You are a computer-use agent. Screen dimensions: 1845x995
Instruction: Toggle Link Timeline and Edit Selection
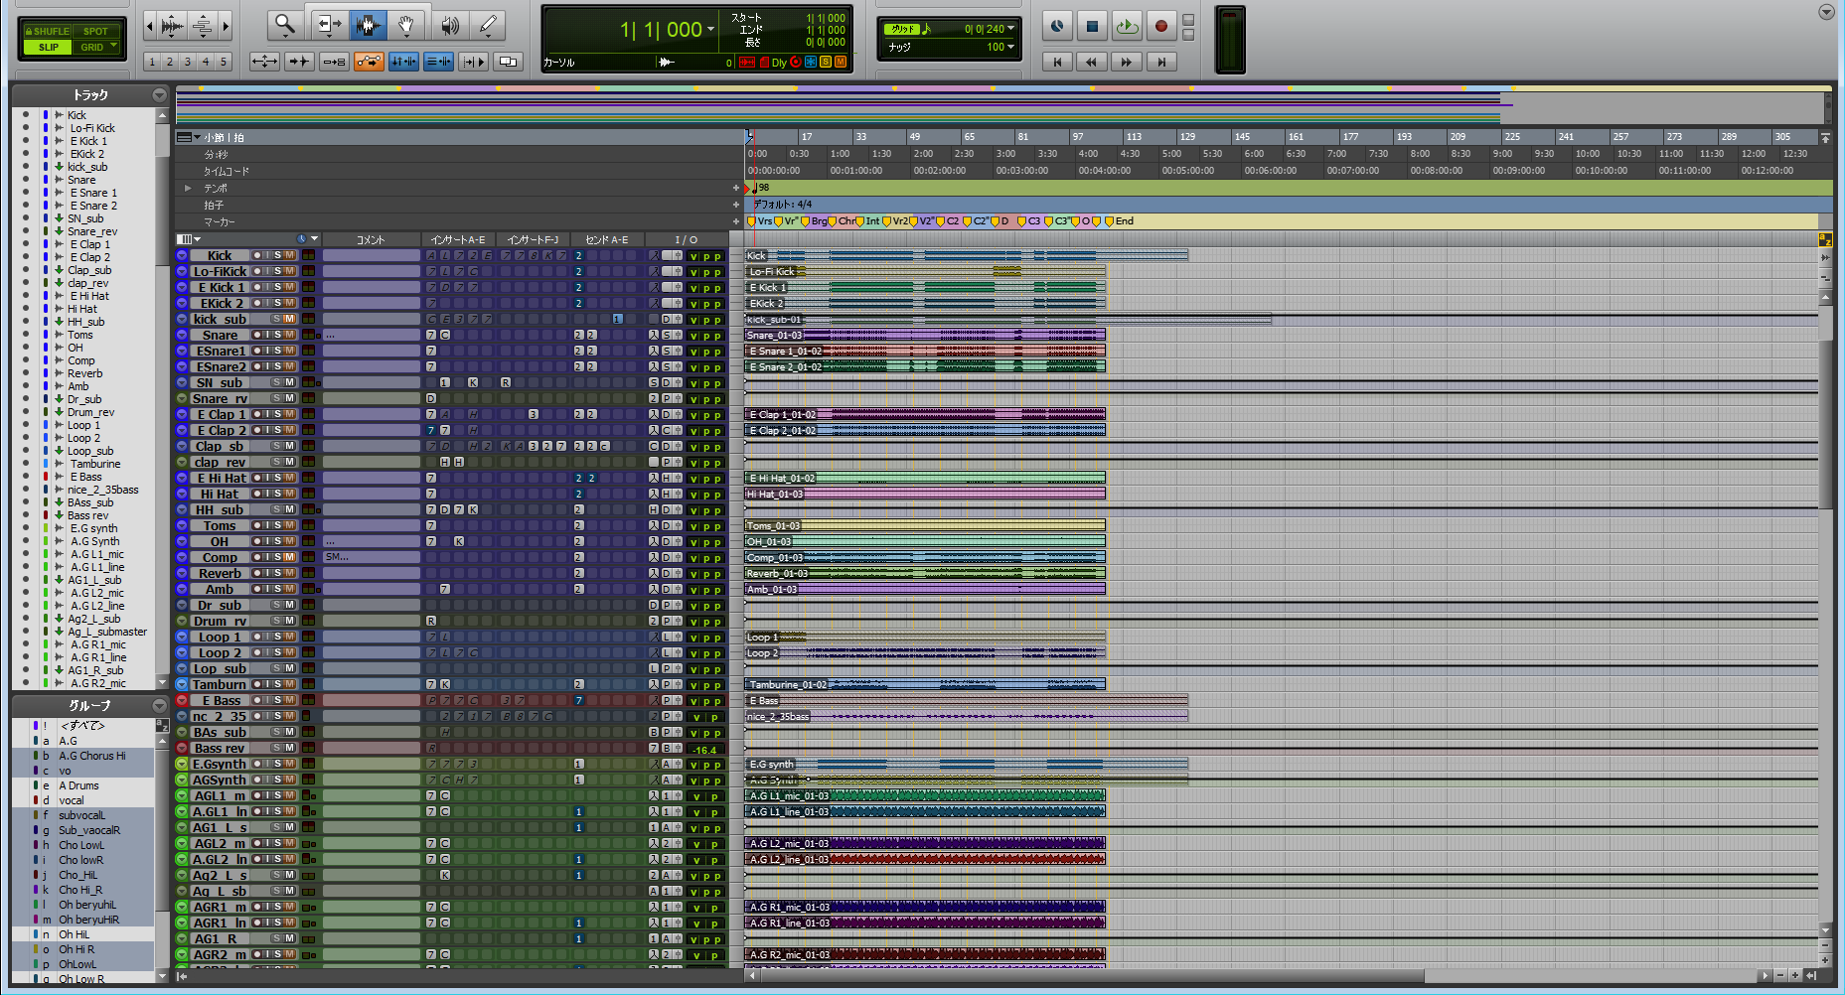point(403,62)
